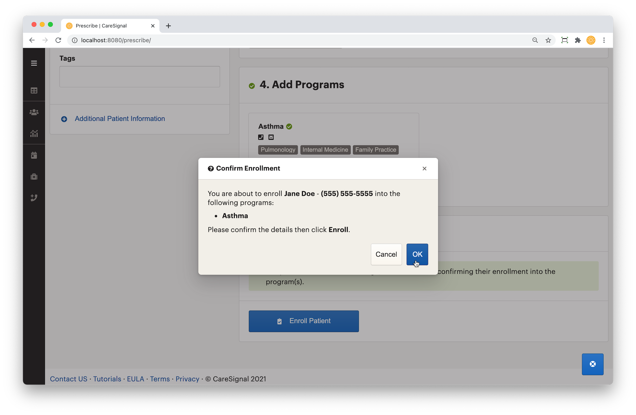Open the hamburger menu in sidebar
636x415 pixels.
[34, 63]
